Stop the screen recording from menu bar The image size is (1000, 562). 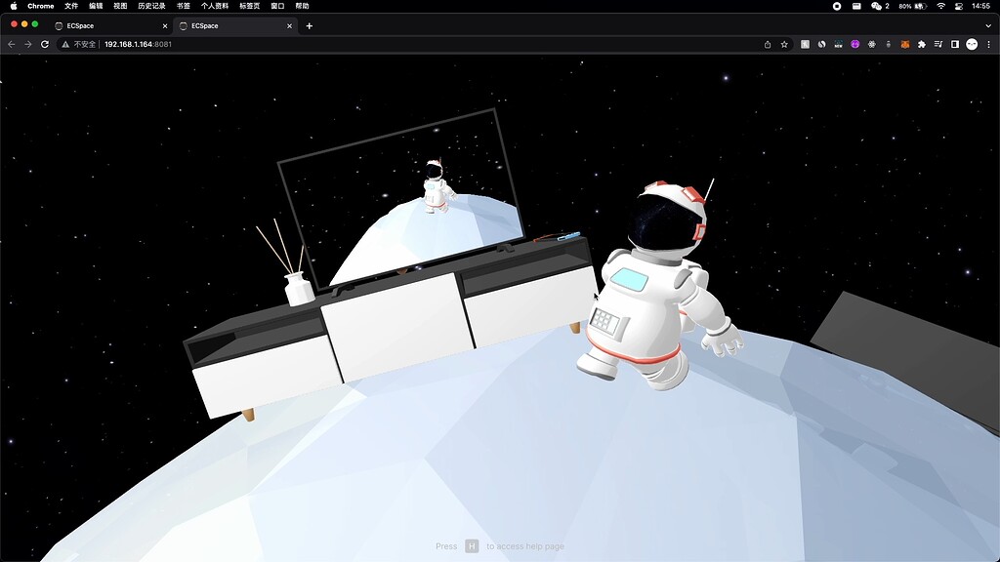click(837, 6)
